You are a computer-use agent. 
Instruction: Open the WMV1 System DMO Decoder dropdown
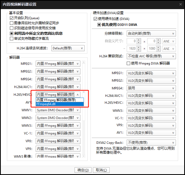(x=58, y=110)
